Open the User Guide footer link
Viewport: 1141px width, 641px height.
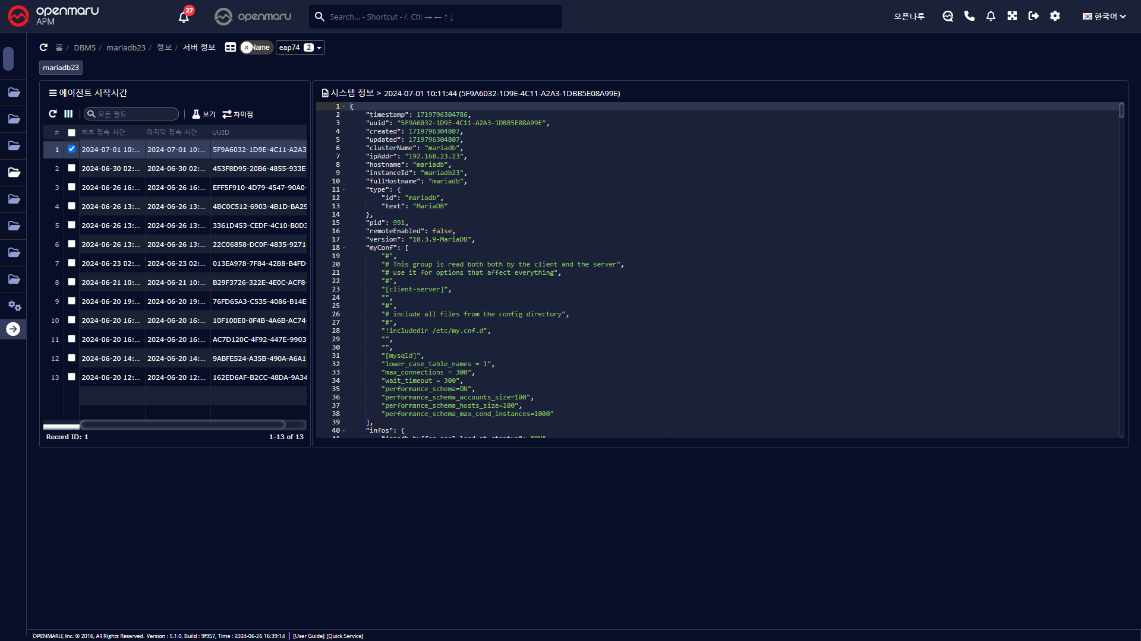[x=308, y=636]
